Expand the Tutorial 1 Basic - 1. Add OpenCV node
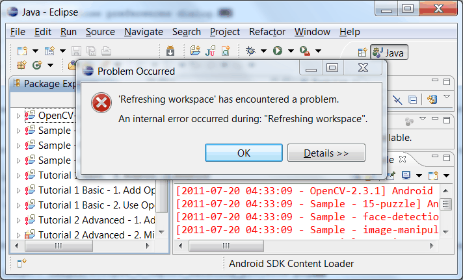This screenshot has width=463, height=280. (18, 190)
